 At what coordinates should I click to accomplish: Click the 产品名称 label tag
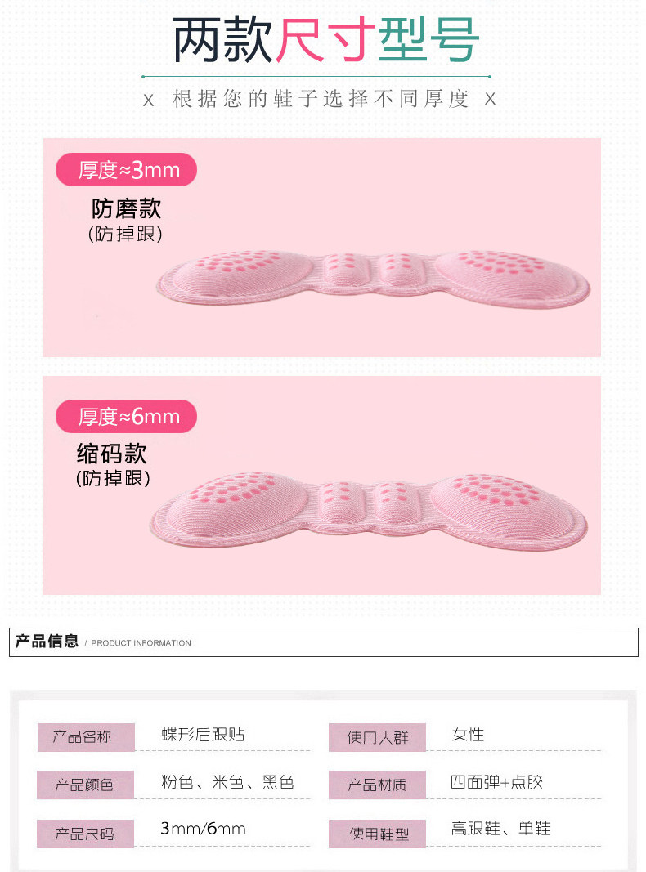[86, 737]
